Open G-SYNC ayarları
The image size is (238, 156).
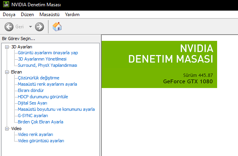tap(33, 116)
